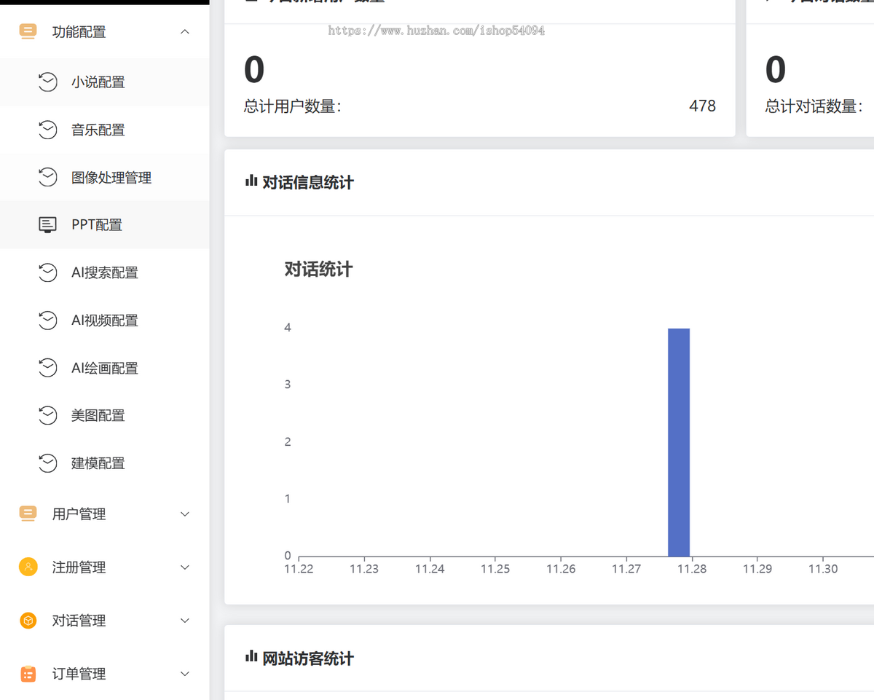Screen dimensions: 874x700
Task: Collapse the 功能配置 section chevron
Action: 185,31
